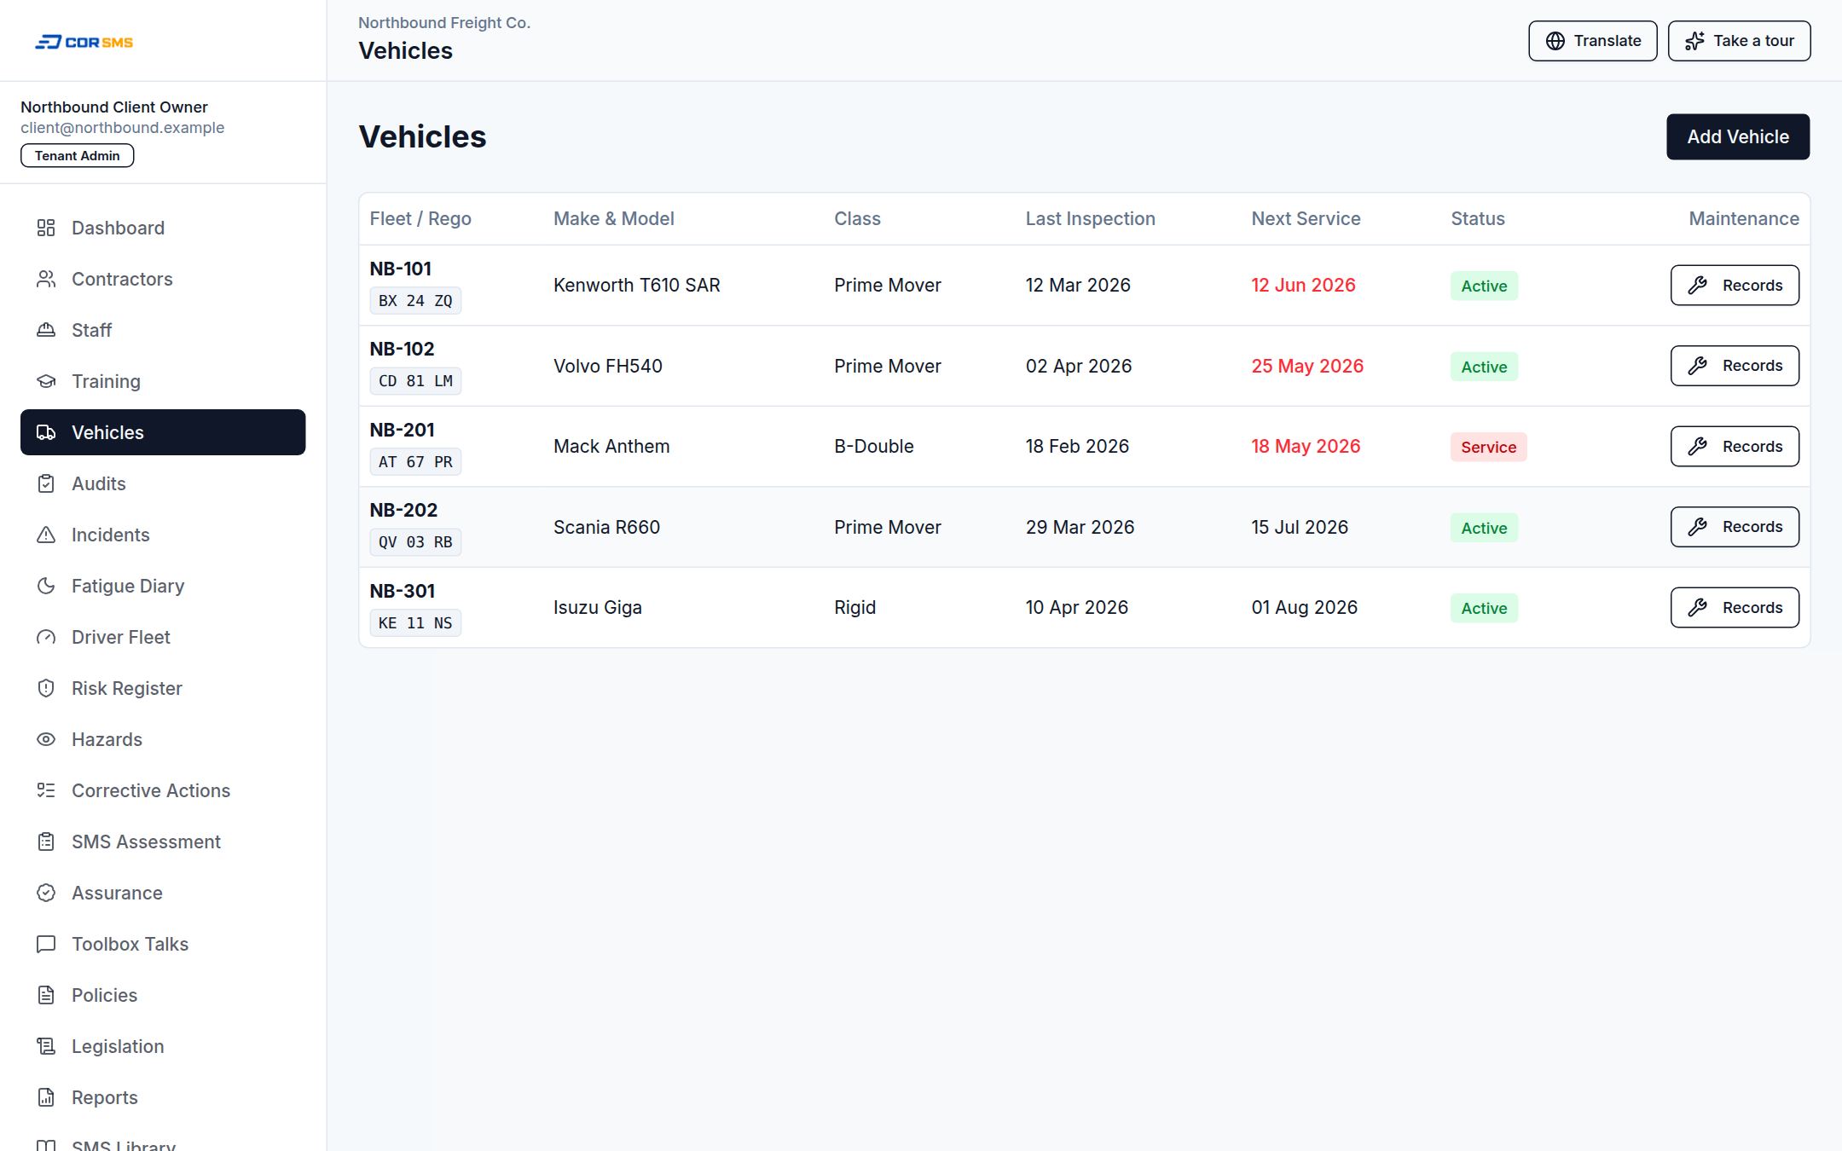Start the Take a tour walkthrough

click(x=1739, y=41)
